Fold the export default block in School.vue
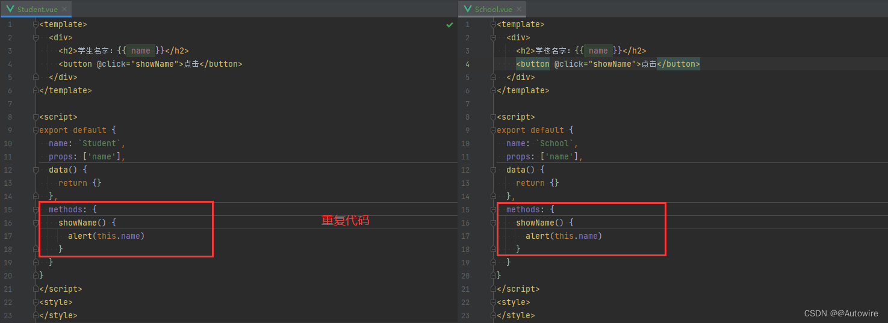The height and width of the screenshot is (323, 888). coord(494,131)
